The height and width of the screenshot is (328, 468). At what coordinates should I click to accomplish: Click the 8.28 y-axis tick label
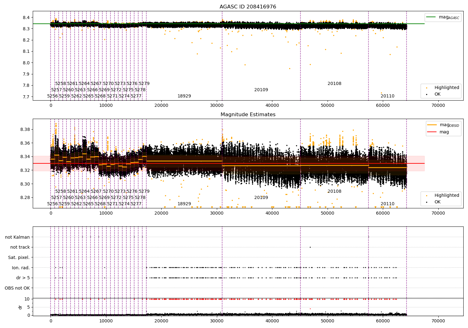click(x=25, y=198)
